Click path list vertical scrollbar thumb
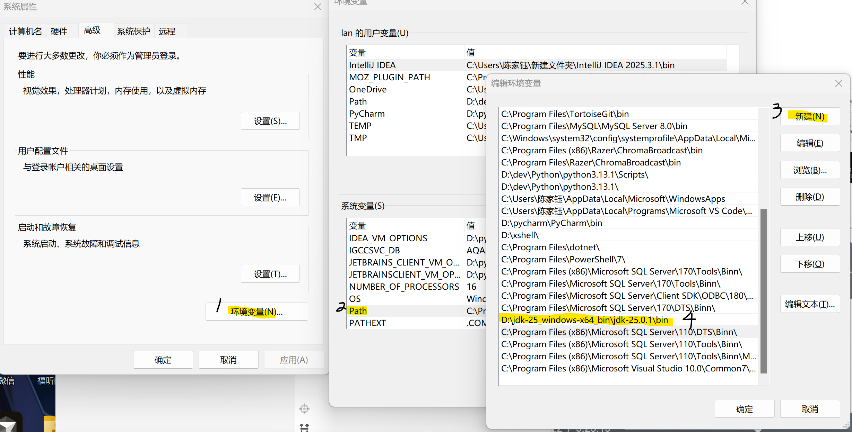Viewport: 852px width, 432px height. point(764,291)
